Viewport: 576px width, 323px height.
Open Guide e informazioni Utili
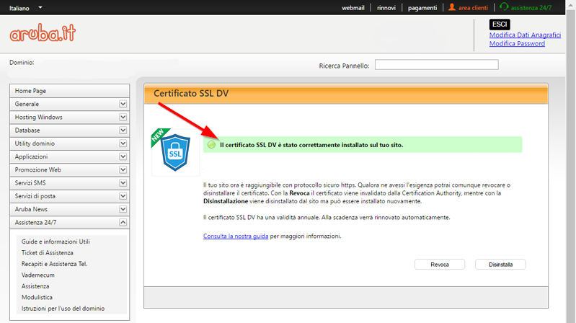pyautogui.click(x=56, y=242)
